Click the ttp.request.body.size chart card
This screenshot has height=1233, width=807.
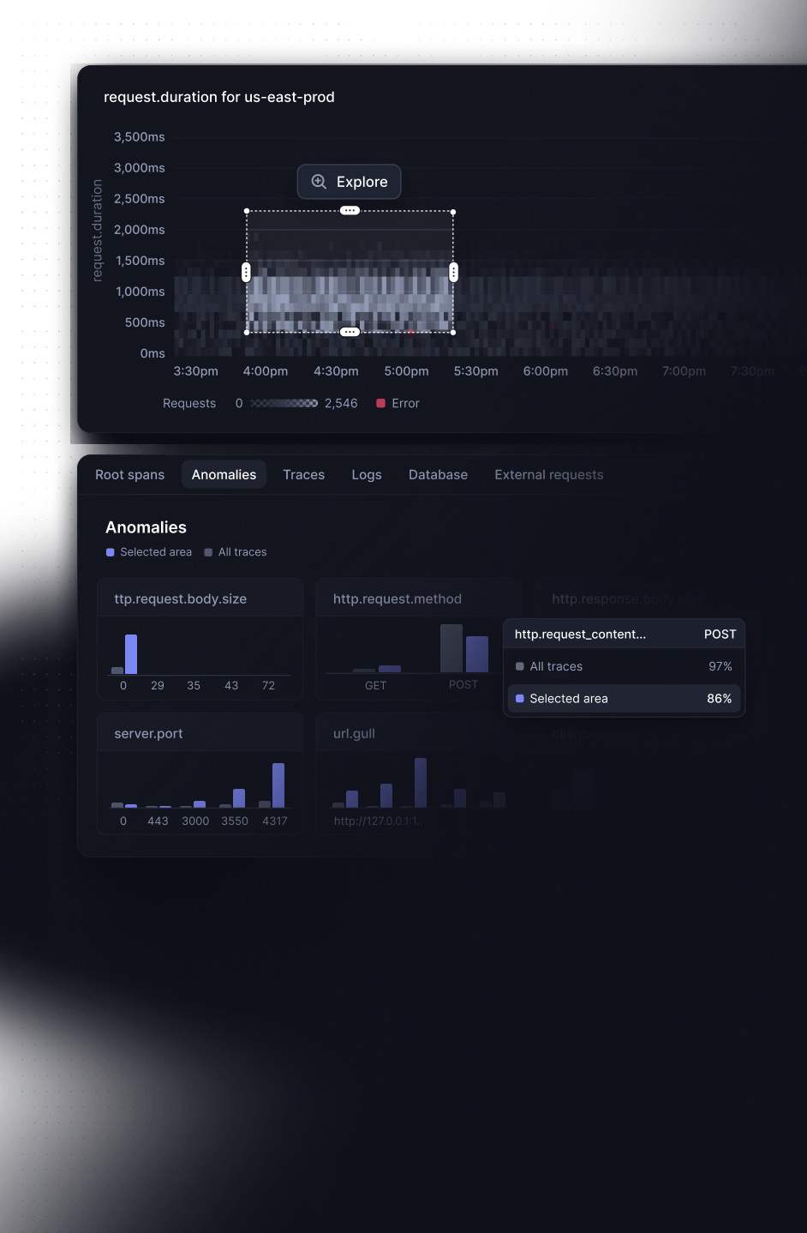tap(200, 639)
